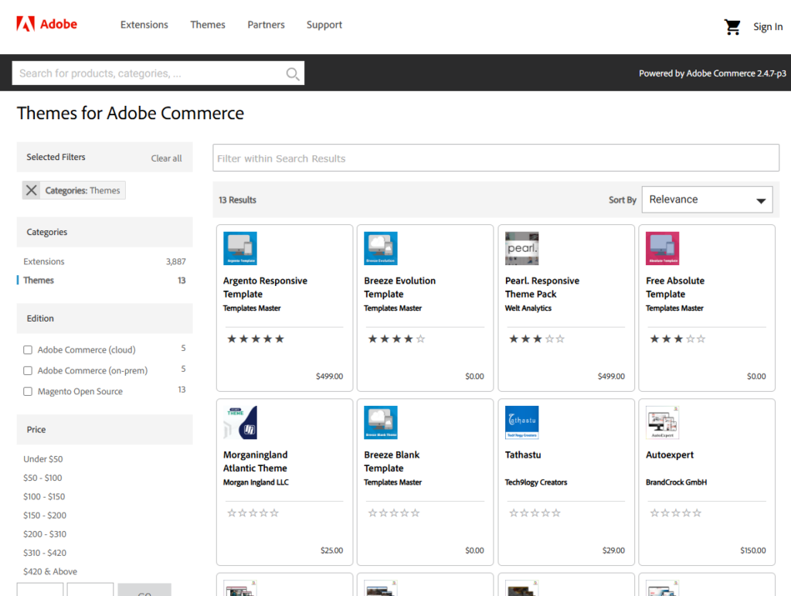Click Breeze Evolution star rating
The image size is (791, 596).
coord(396,339)
